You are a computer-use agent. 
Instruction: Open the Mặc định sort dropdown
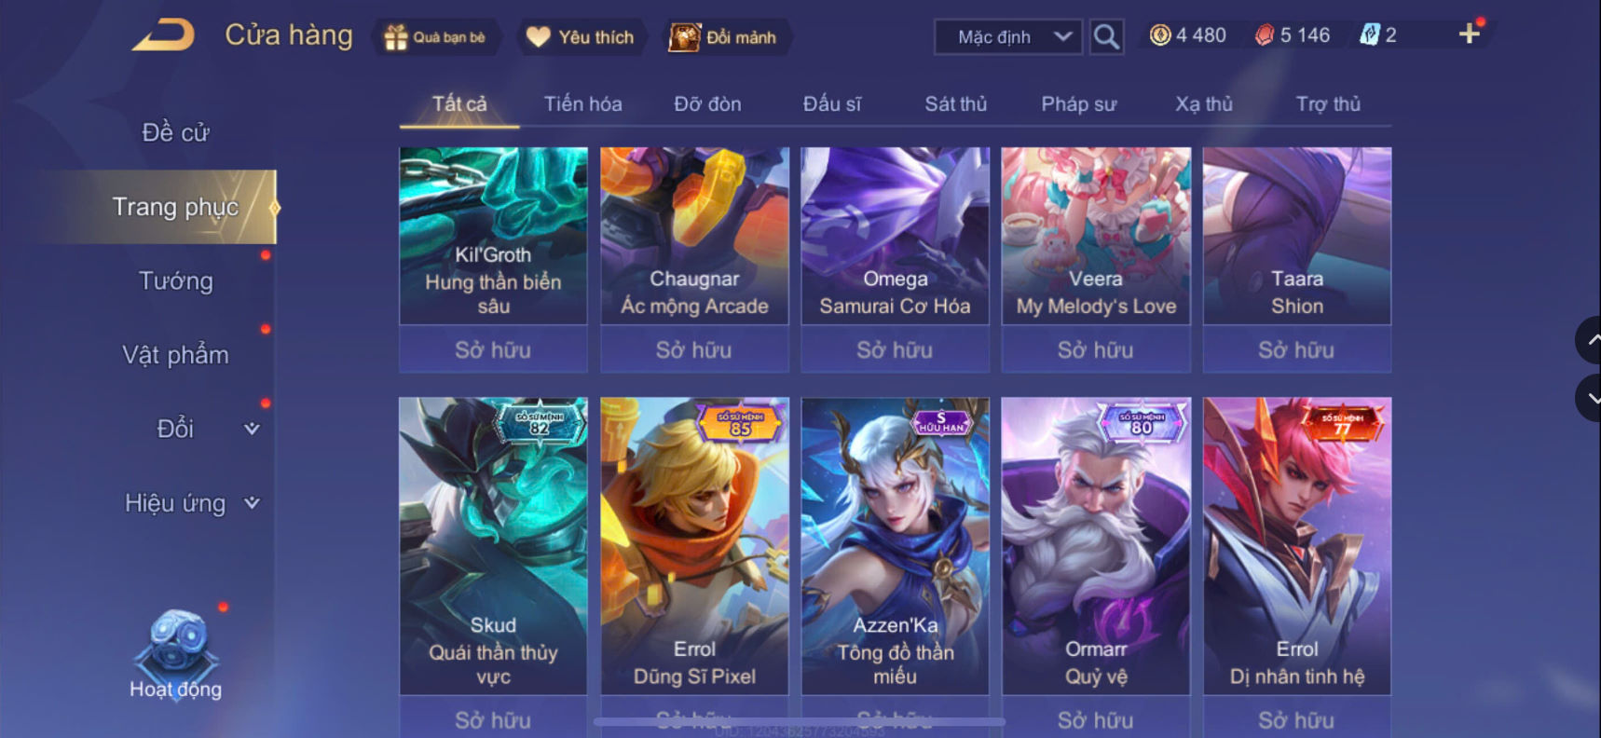point(1008,37)
